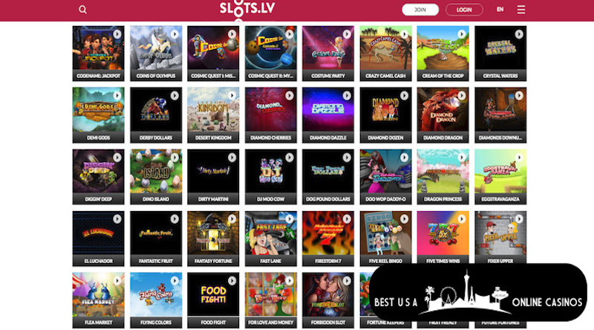
Task: Open the hamburger menu icon
Action: pos(521,10)
